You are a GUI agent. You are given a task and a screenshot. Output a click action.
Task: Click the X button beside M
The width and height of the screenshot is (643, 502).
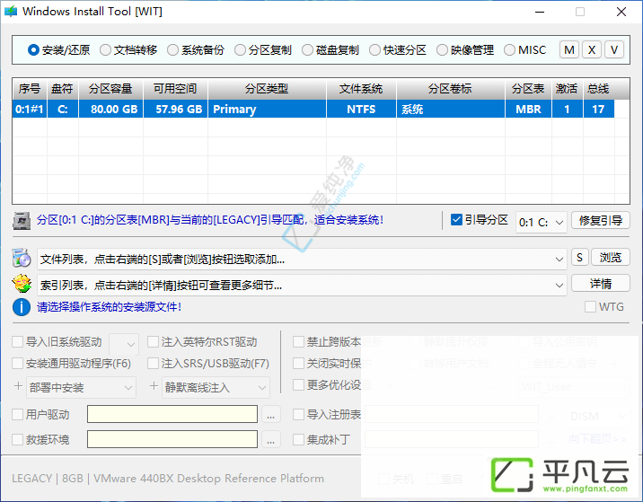(592, 50)
